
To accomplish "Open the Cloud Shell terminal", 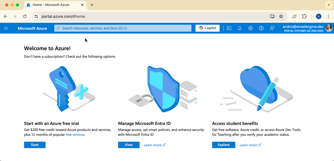I will (x=229, y=28).
